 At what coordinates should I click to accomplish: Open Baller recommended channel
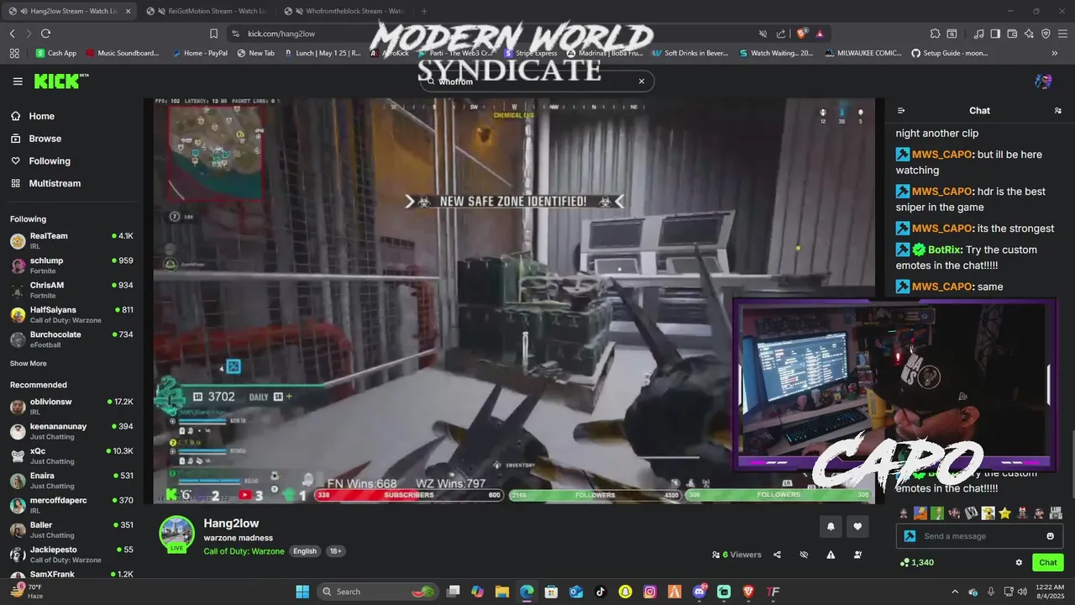[71, 529]
